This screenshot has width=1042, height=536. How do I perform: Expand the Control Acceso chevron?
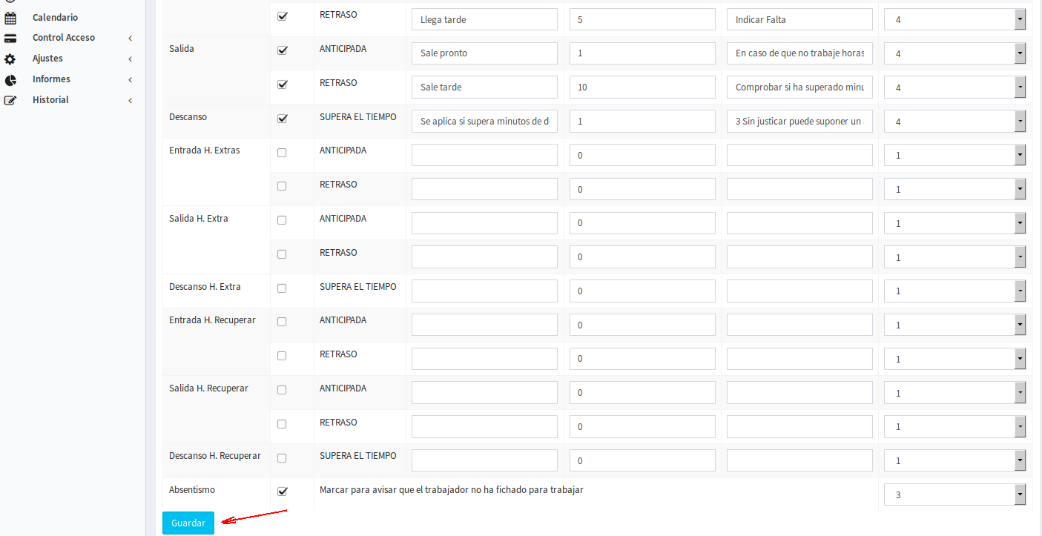[130, 38]
